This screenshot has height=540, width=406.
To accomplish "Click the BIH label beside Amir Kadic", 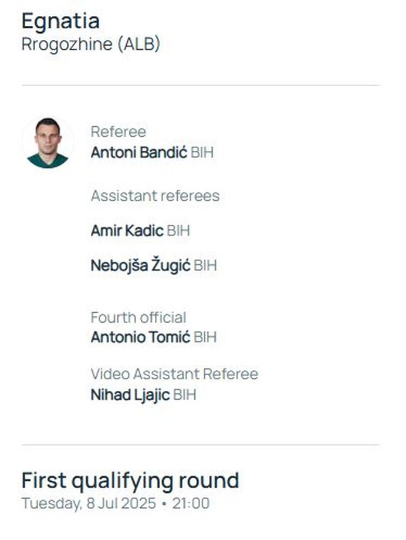I will tap(178, 231).
